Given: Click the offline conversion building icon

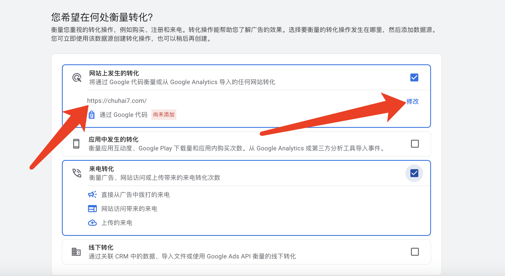Looking at the screenshot, I should click(x=76, y=252).
